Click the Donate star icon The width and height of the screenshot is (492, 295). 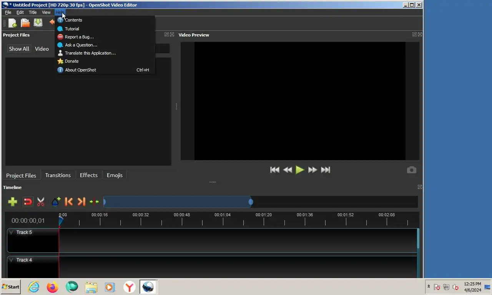60,61
